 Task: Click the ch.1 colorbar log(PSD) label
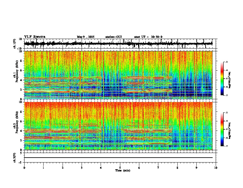pos(230,80)
